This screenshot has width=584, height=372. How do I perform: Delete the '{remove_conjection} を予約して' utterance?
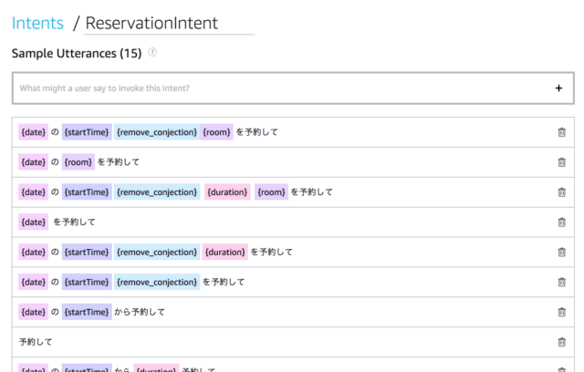562,282
